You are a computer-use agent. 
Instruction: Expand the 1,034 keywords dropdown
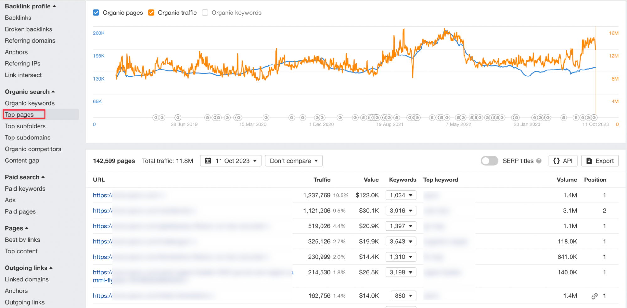click(401, 195)
